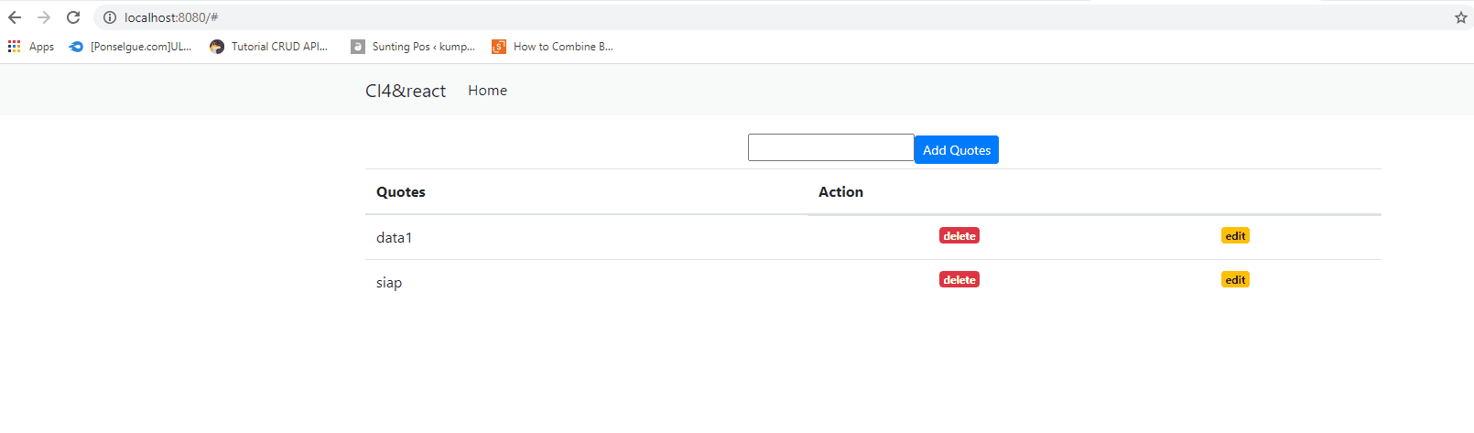Open the Tutorial CRUD API bookmark
Image resolution: width=1474 pixels, height=433 pixels.
pos(269,47)
